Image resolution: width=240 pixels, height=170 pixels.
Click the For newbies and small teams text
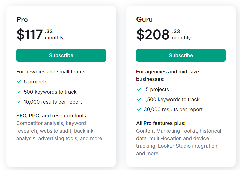click(51, 72)
